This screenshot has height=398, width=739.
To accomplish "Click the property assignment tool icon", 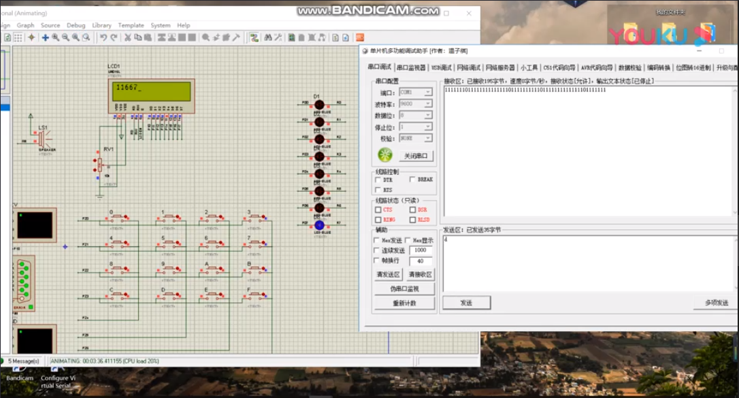I will (278, 37).
